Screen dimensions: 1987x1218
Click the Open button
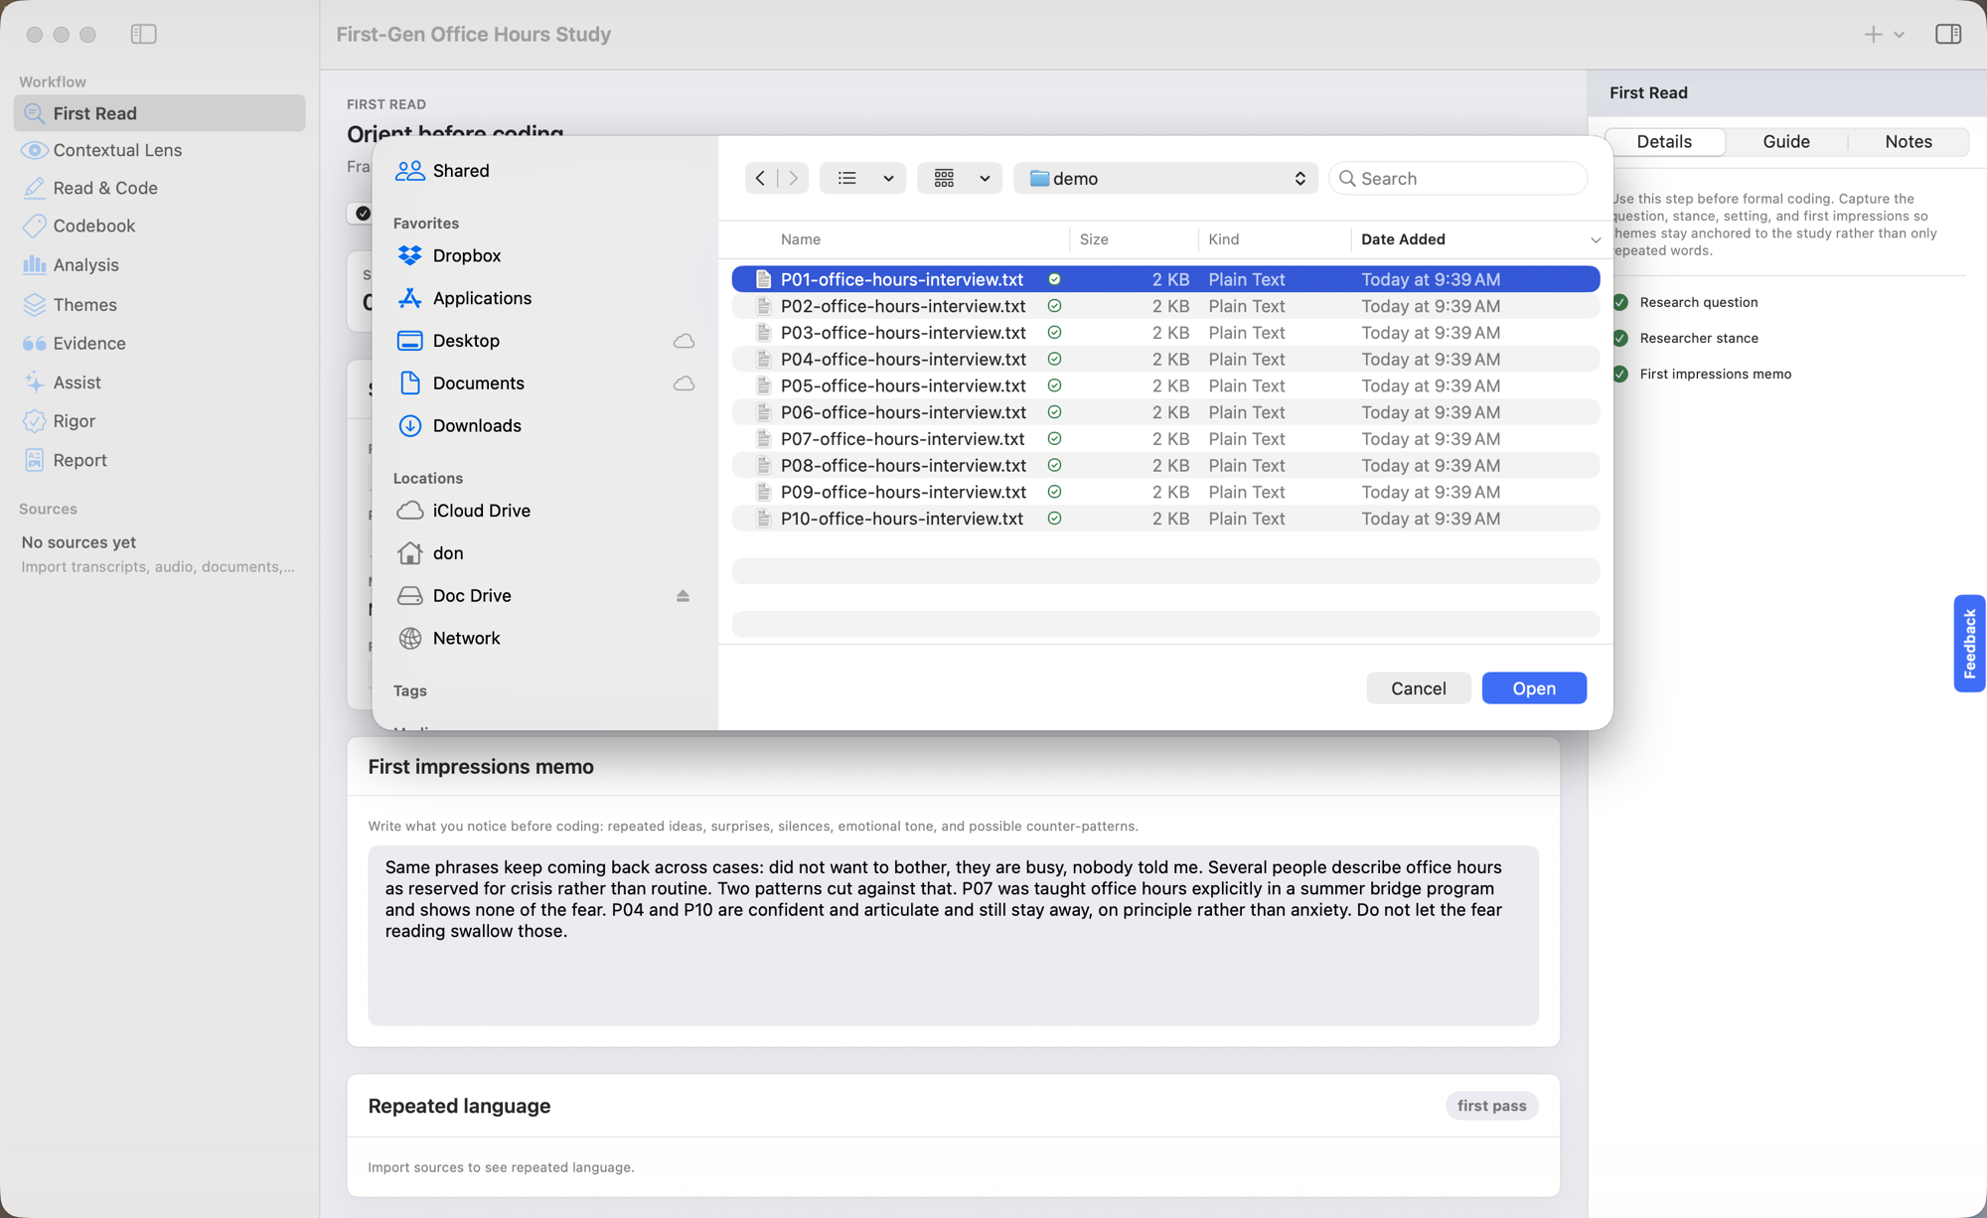tap(1534, 688)
